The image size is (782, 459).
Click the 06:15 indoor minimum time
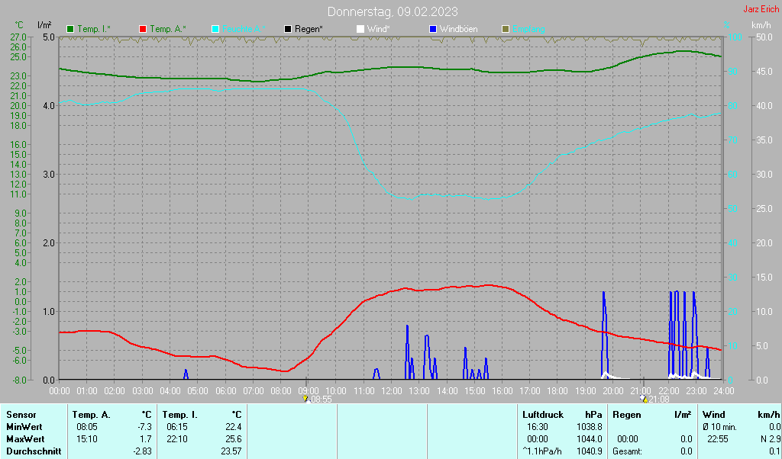click(177, 427)
